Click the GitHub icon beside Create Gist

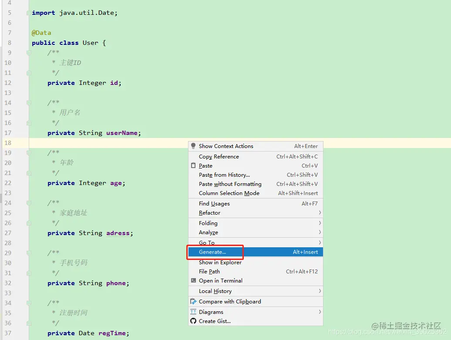coord(193,321)
